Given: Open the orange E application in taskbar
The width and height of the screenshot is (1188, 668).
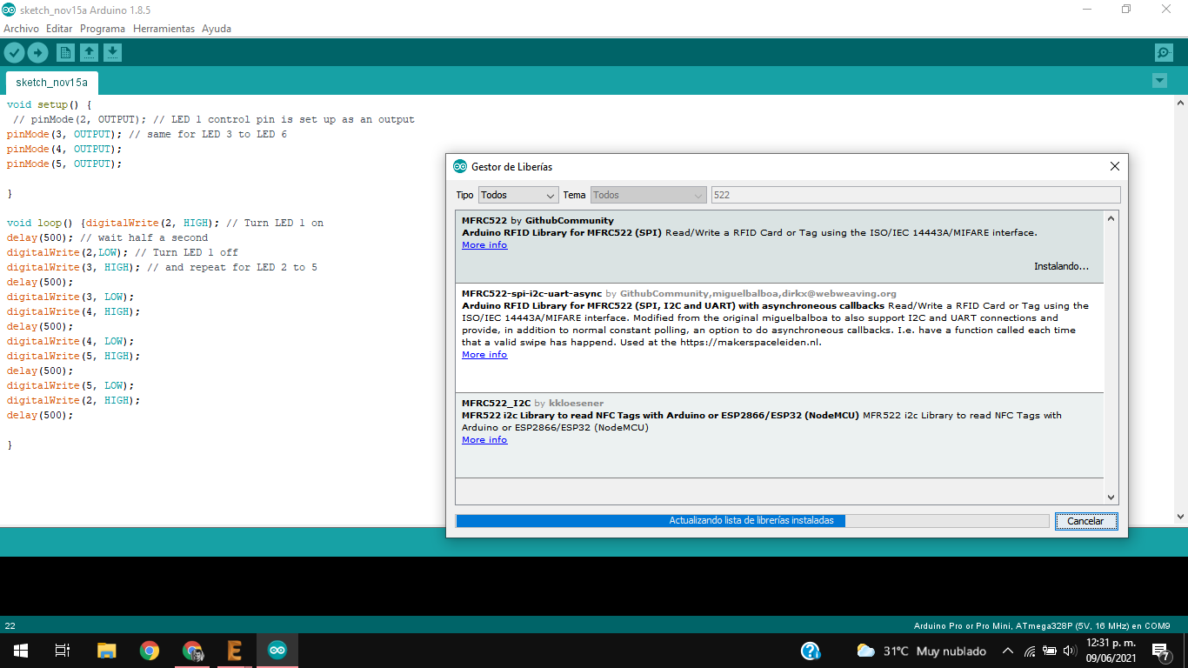Looking at the screenshot, I should coord(234,651).
